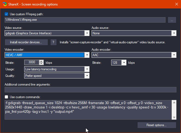The height and width of the screenshot is (133, 181).
Task: Enable Use custom commands checkbox
Action: click(6, 97)
